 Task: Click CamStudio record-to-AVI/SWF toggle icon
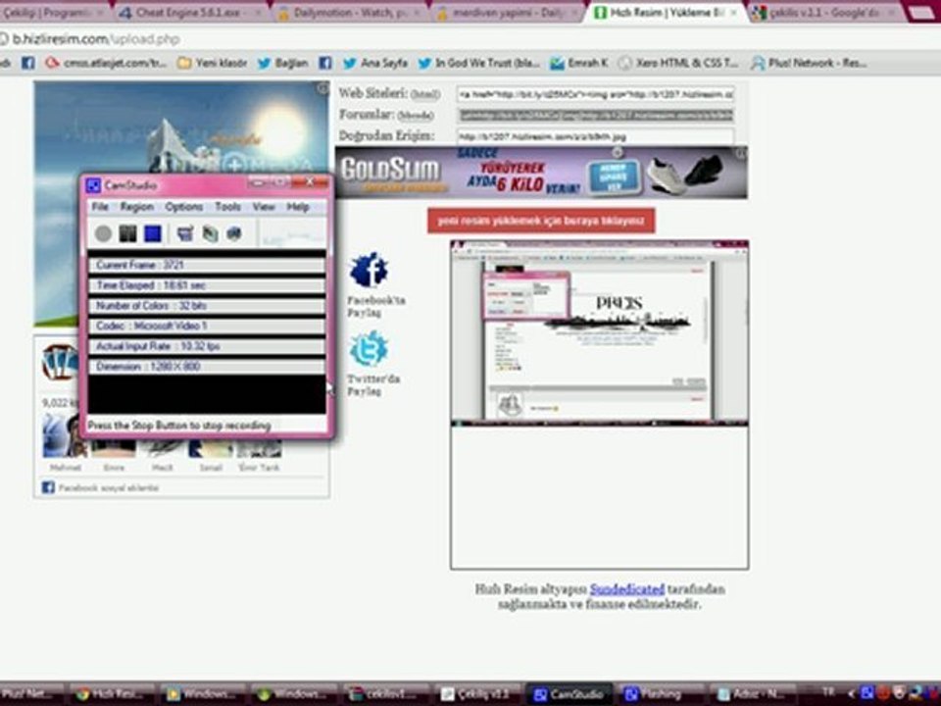click(210, 233)
